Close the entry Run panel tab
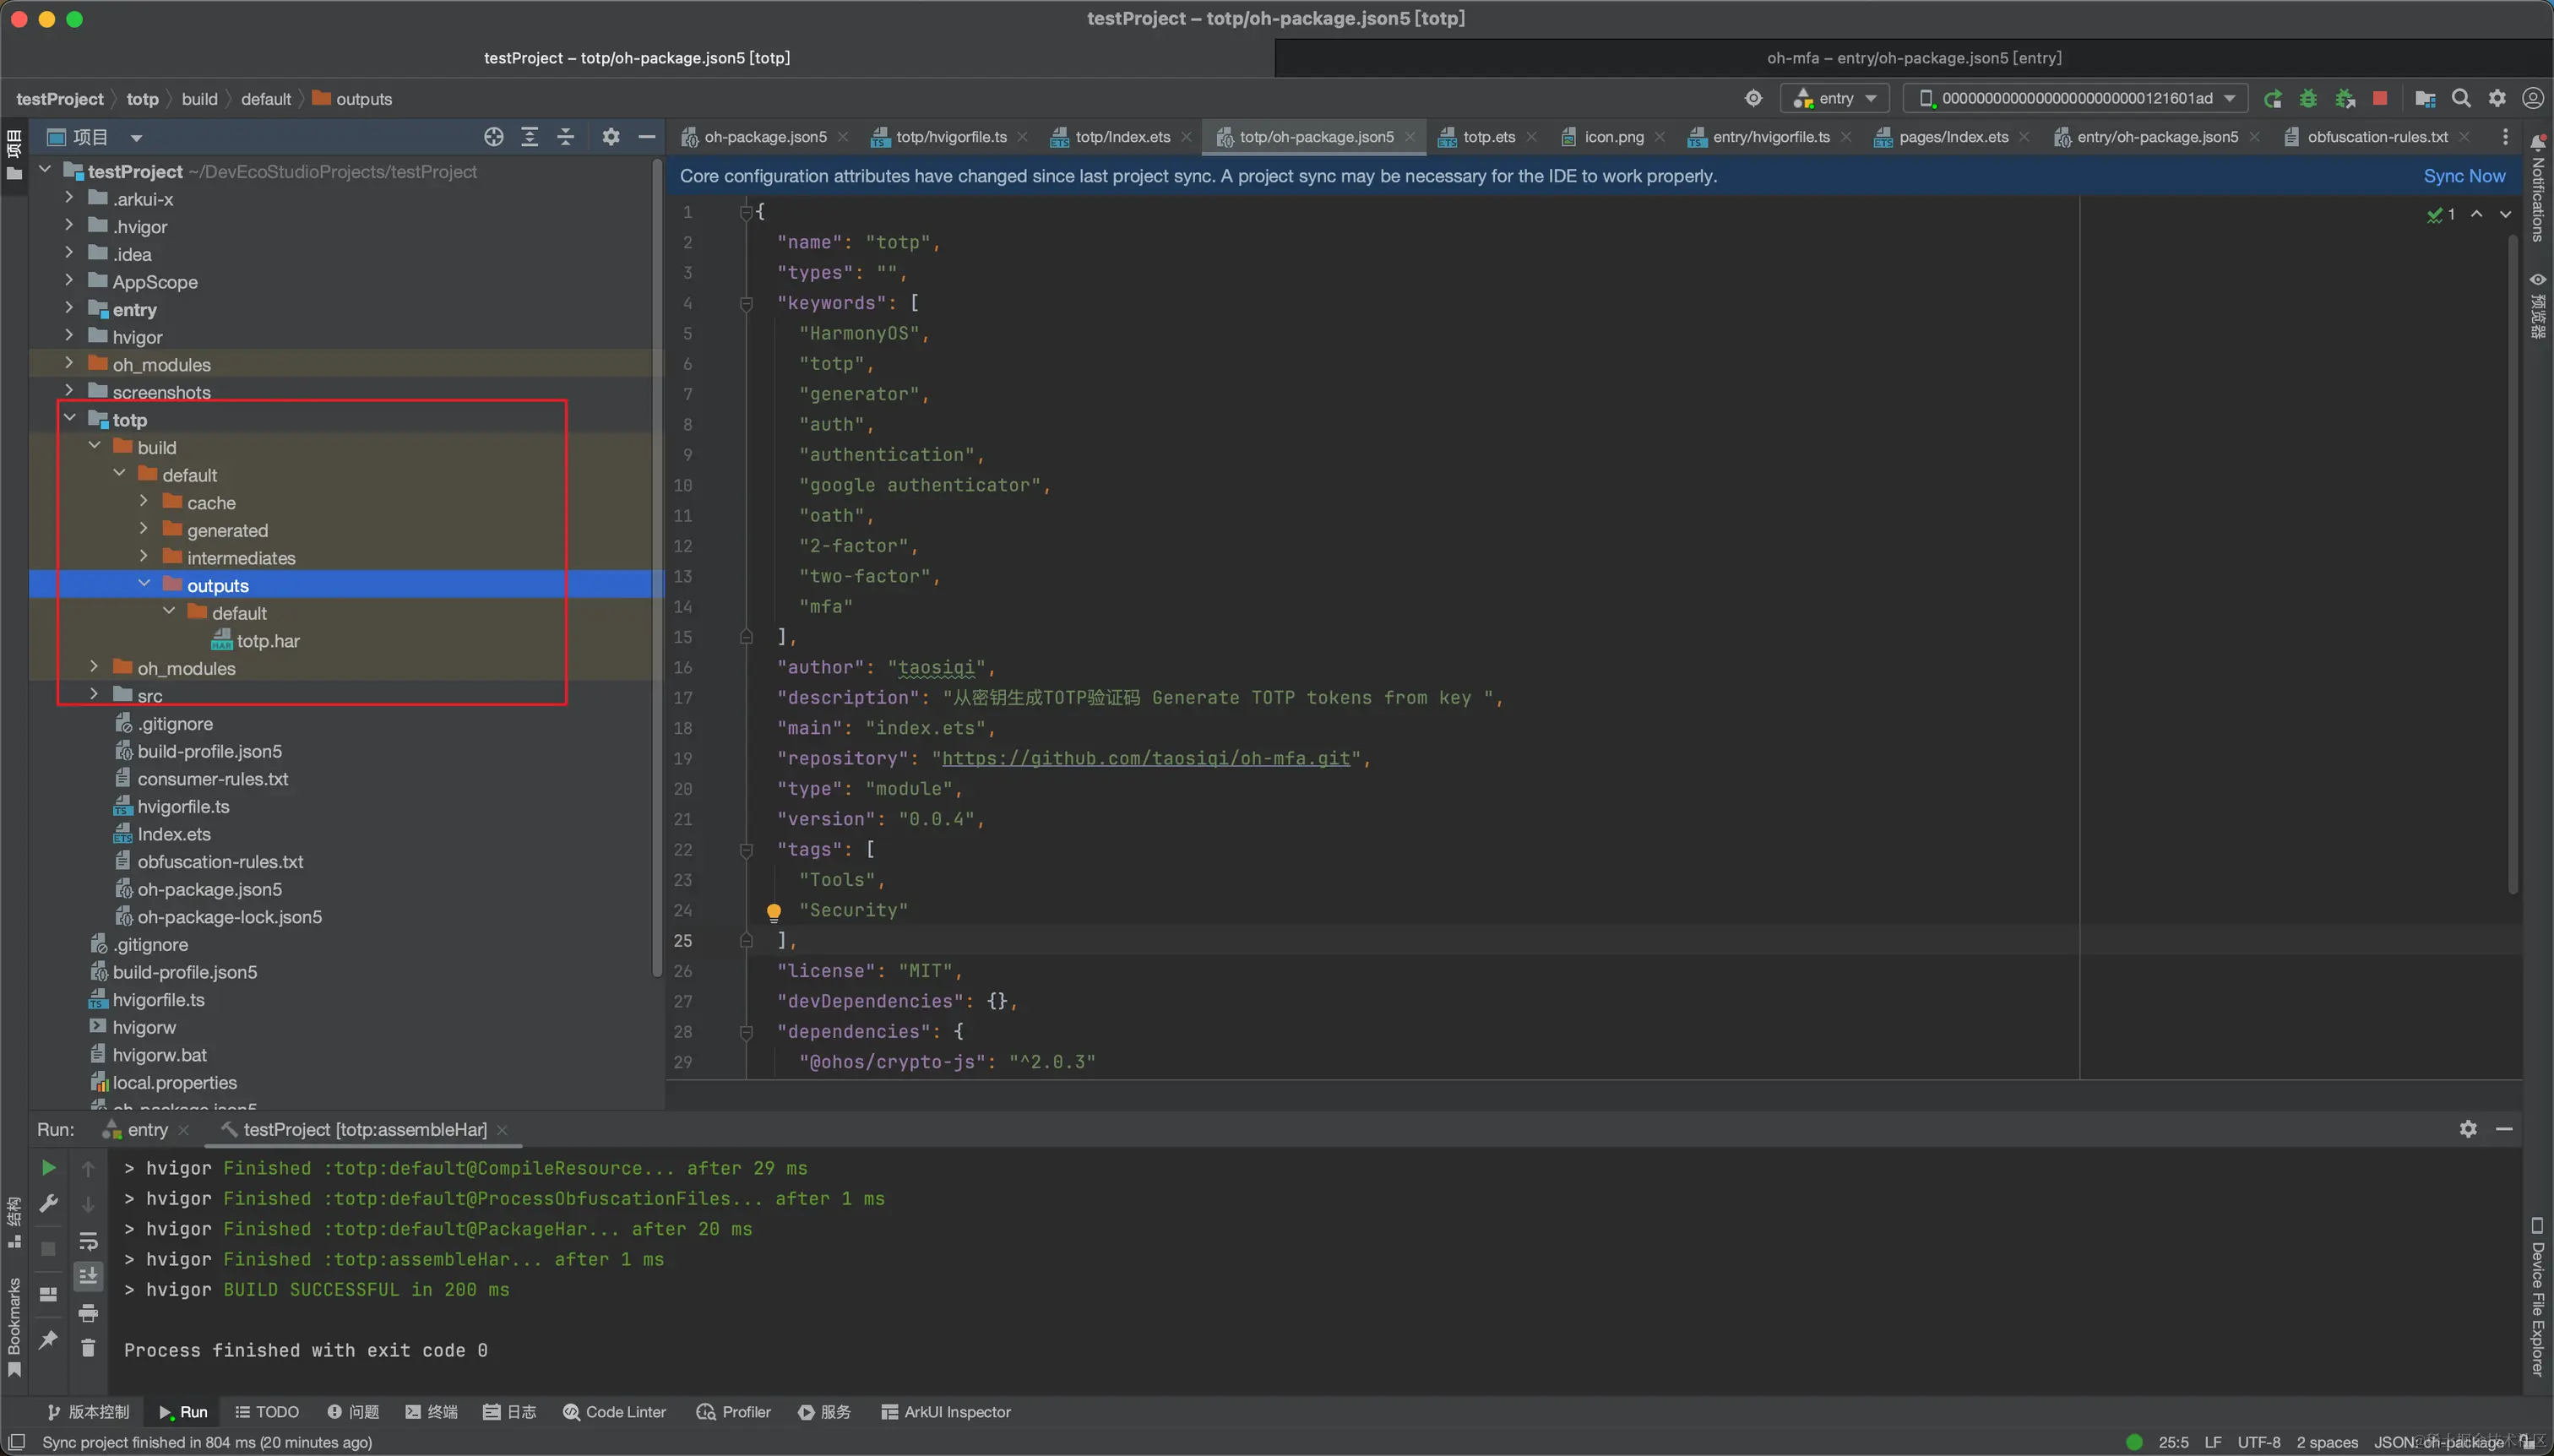Viewport: 2554px width, 1456px height. (183, 1130)
